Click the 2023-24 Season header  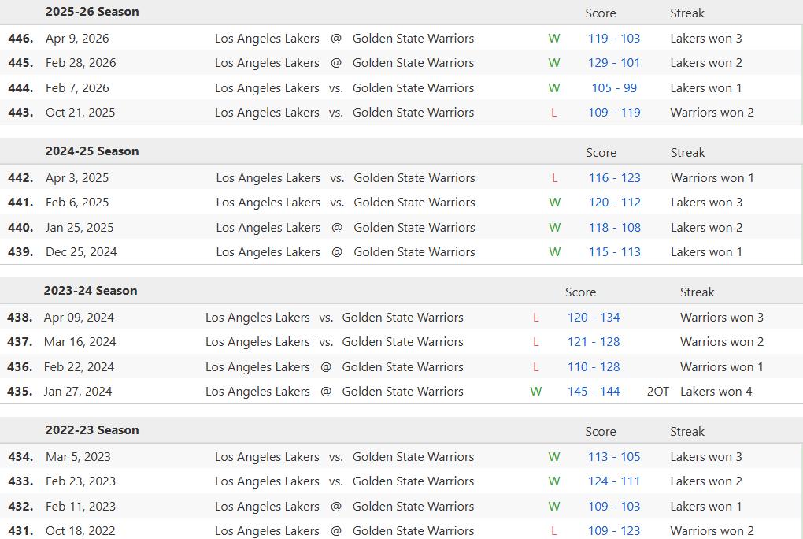[x=91, y=291]
